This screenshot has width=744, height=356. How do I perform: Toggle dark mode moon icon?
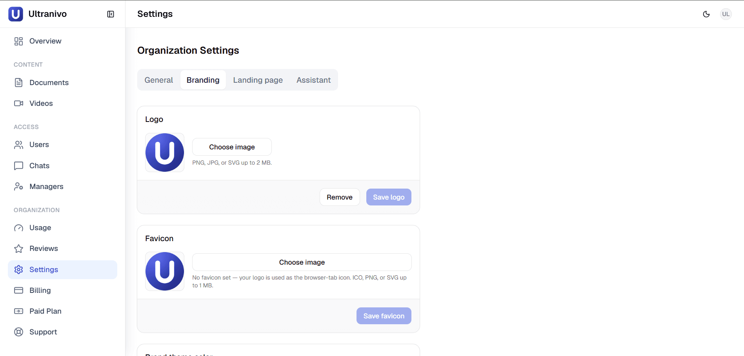pos(706,14)
